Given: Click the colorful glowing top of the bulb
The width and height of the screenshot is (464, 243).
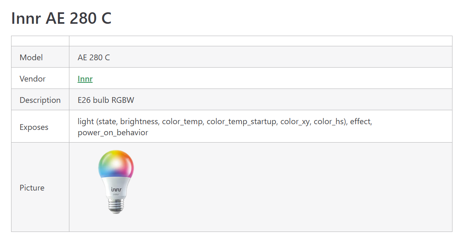Looking at the screenshot, I should tap(116, 166).
